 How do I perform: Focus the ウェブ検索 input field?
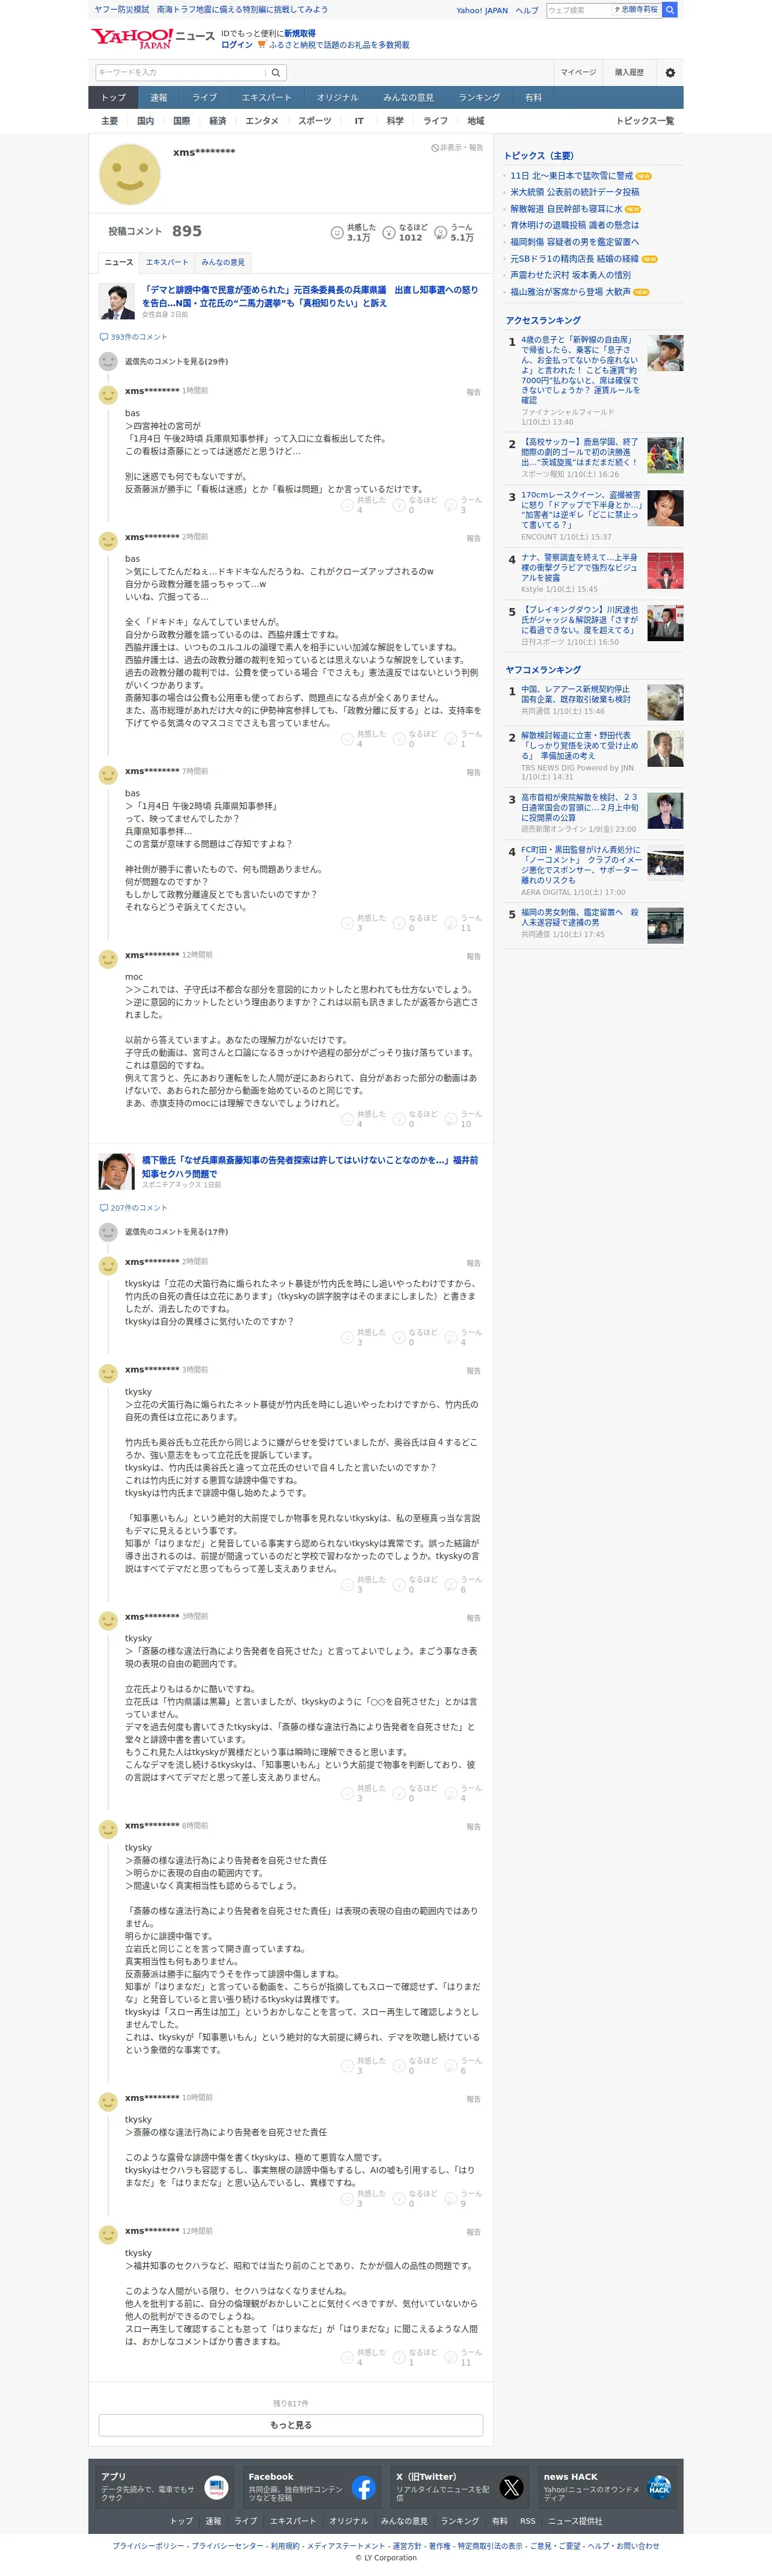point(578,10)
